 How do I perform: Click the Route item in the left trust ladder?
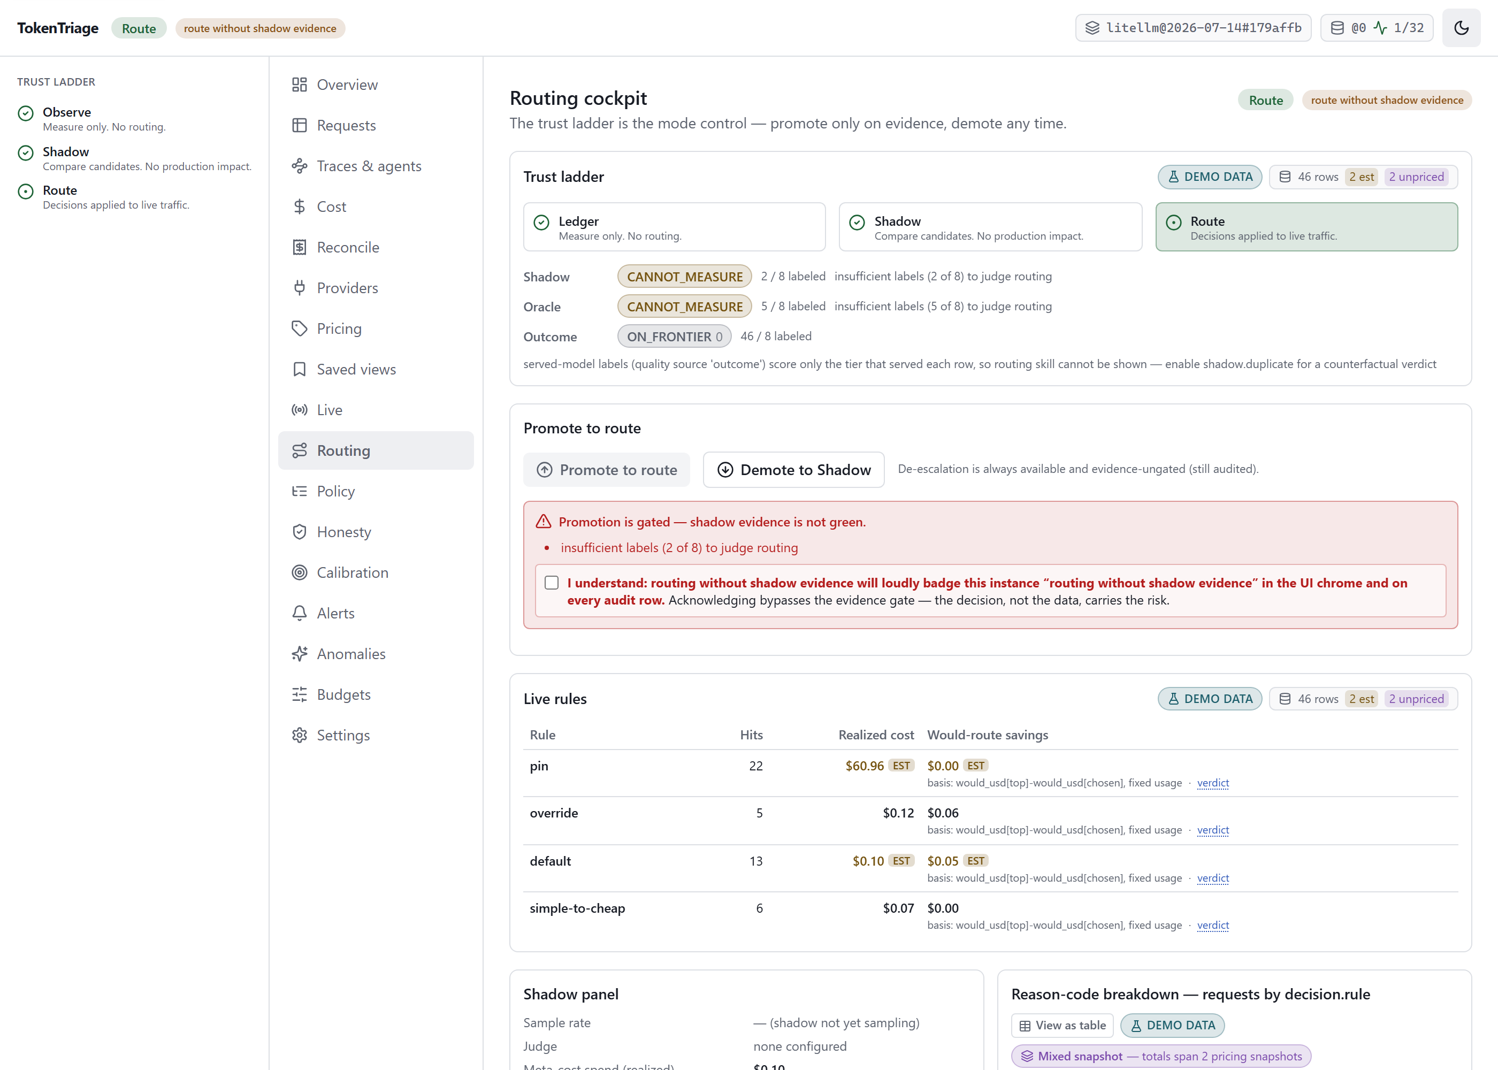point(135,197)
